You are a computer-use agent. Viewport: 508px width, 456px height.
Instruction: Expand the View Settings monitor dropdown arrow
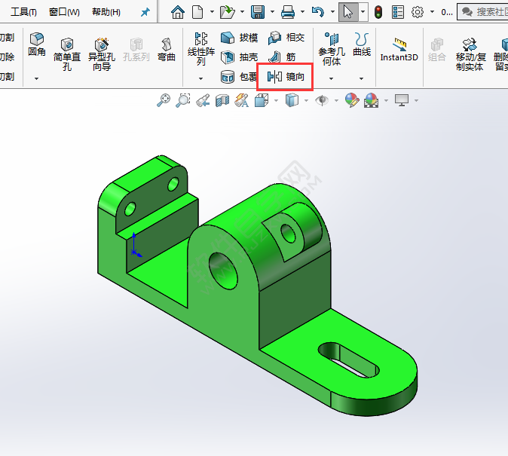pos(416,100)
